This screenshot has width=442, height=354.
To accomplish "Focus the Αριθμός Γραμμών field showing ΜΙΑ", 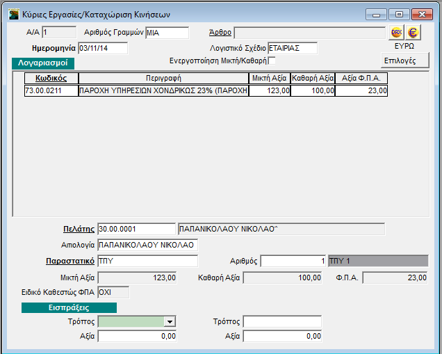I will [167, 33].
